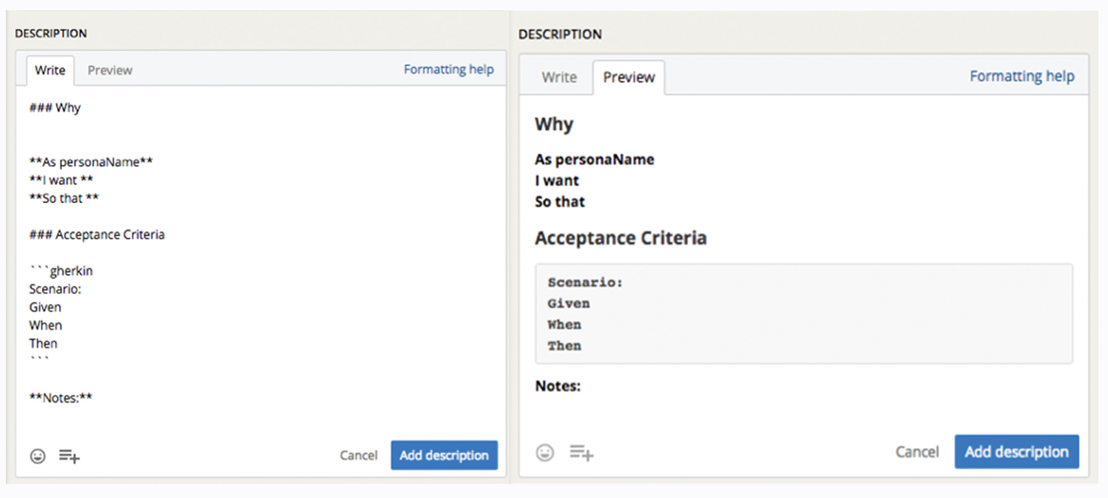Screen dimensions: 1108x498
Task: Click Cancel in the right description panel
Action: (917, 452)
